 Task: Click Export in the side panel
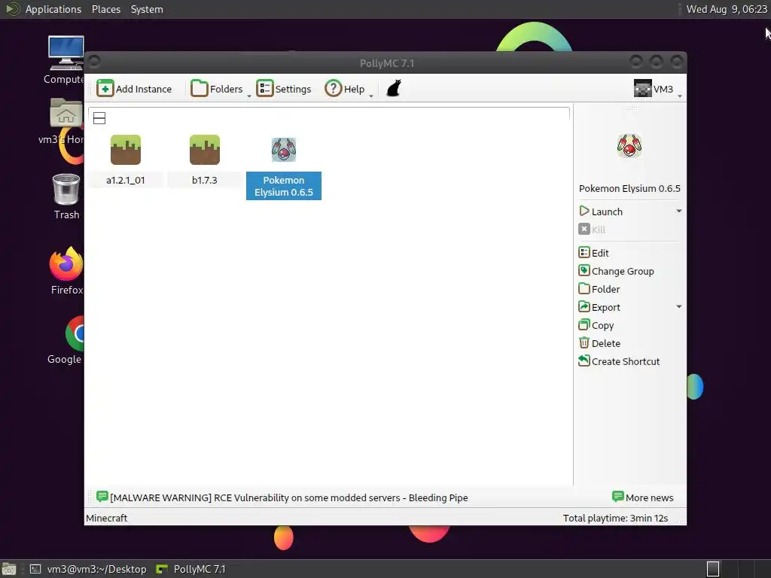tap(600, 307)
